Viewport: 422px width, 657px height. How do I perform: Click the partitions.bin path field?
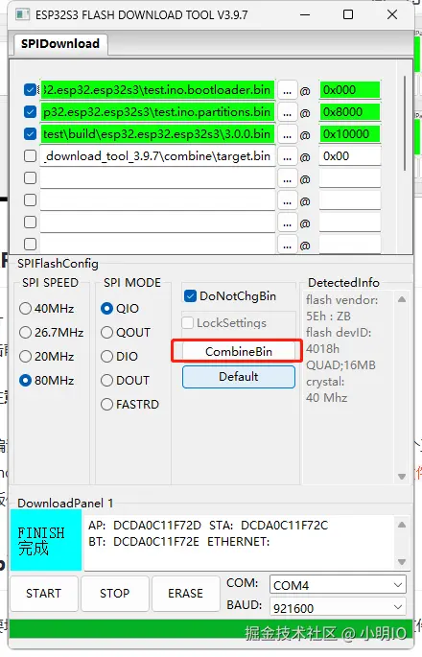point(157,112)
